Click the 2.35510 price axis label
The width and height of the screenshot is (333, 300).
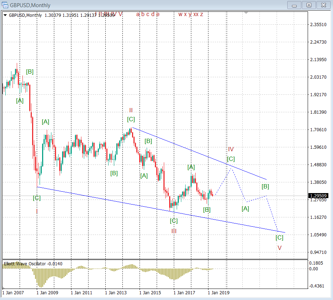[x=318, y=25]
